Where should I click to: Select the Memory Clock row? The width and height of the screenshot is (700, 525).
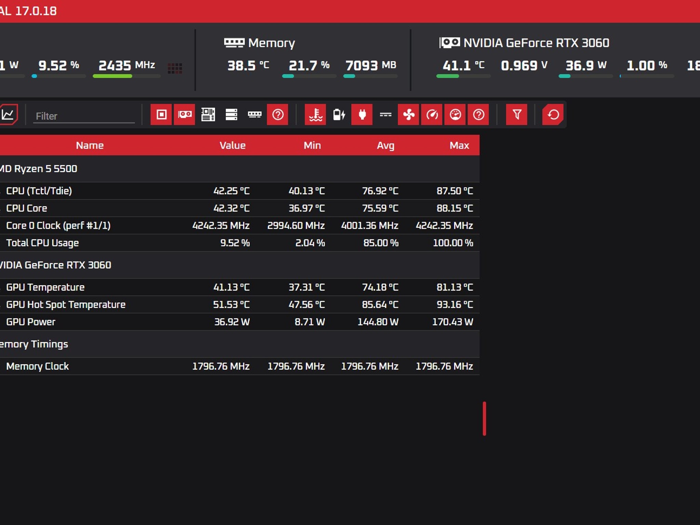[240, 366]
